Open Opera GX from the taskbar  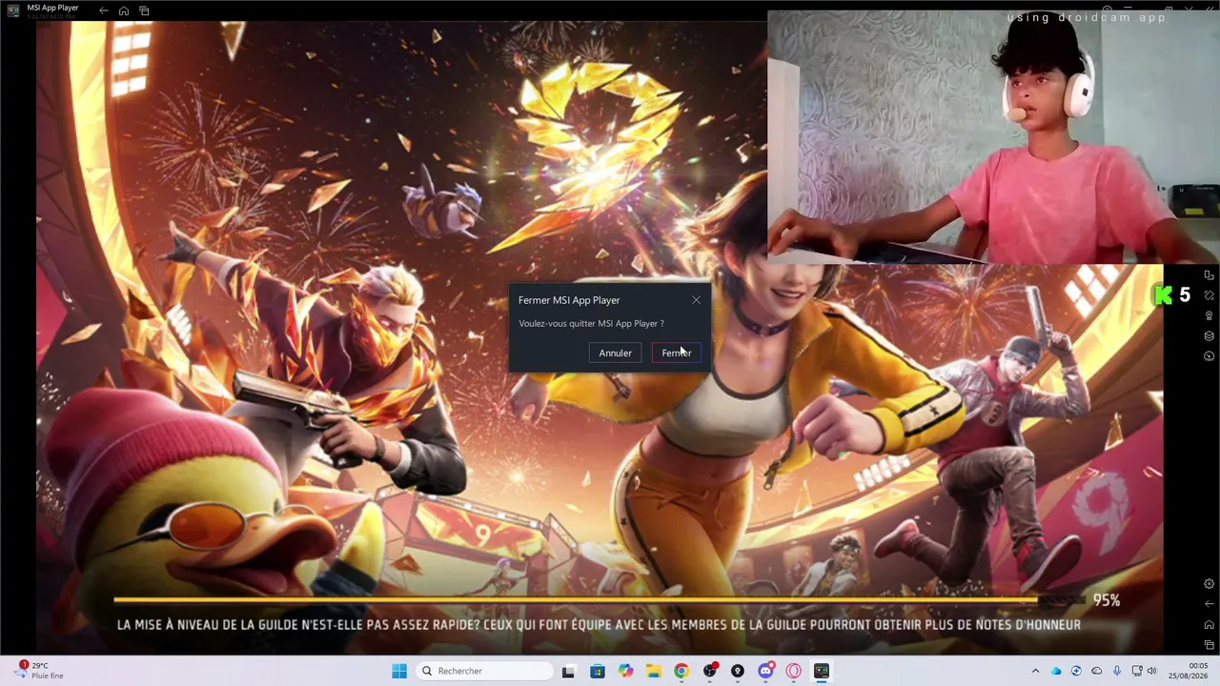(793, 671)
